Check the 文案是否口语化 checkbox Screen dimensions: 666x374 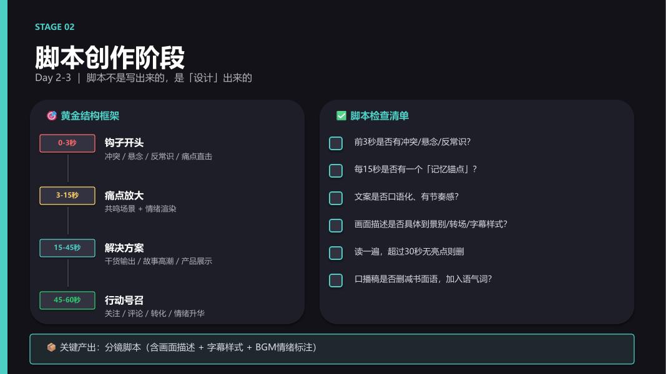pyautogui.click(x=336, y=198)
